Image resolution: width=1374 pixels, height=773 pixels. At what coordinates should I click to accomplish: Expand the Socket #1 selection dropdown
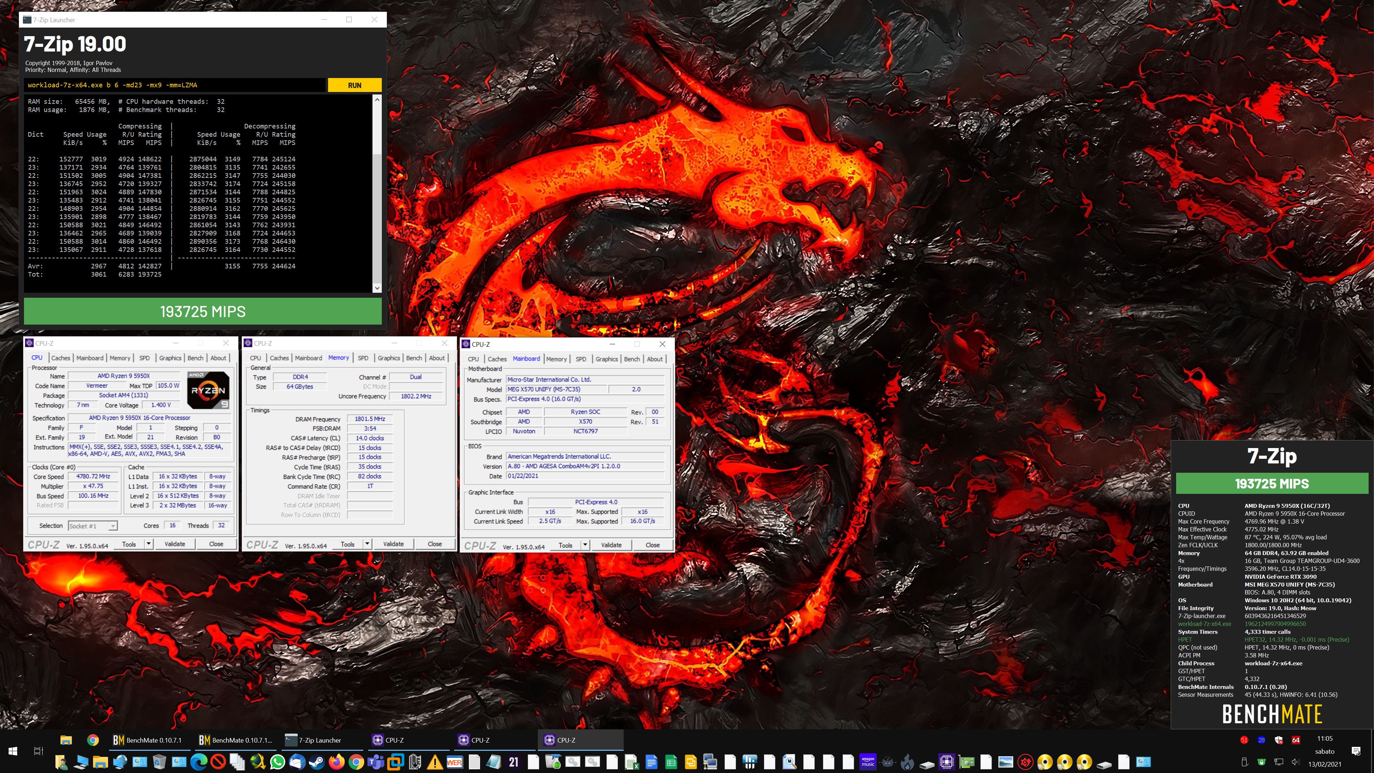click(113, 526)
